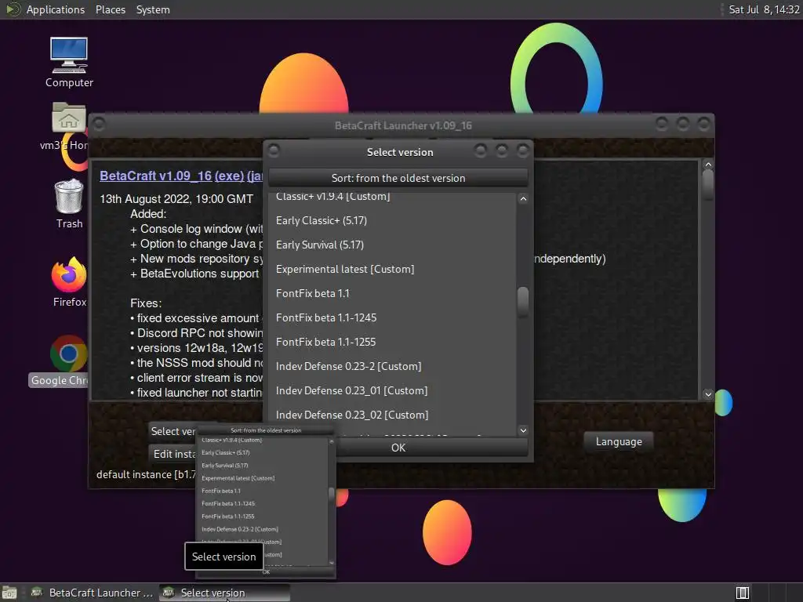The height and width of the screenshot is (602, 803).
Task: Click the default instance label in launcher
Action: point(146,474)
